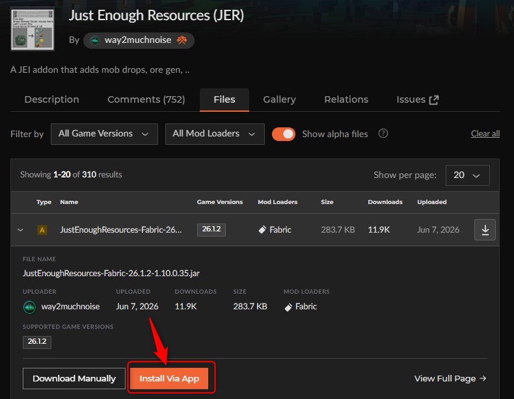Viewport: 514px width, 399px height.
Task: Click the Jun 7, 2026 date in table row
Action: [x=439, y=230]
